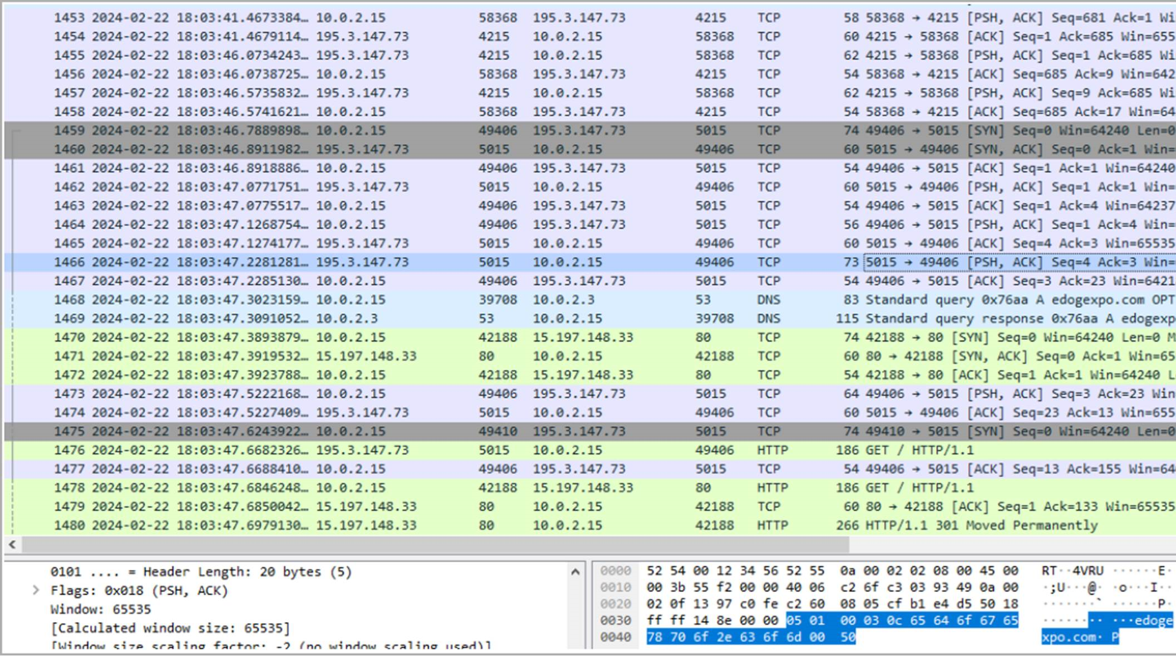The height and width of the screenshot is (656, 1176).
Task: Select packet 1467 row
Action: click(590, 281)
